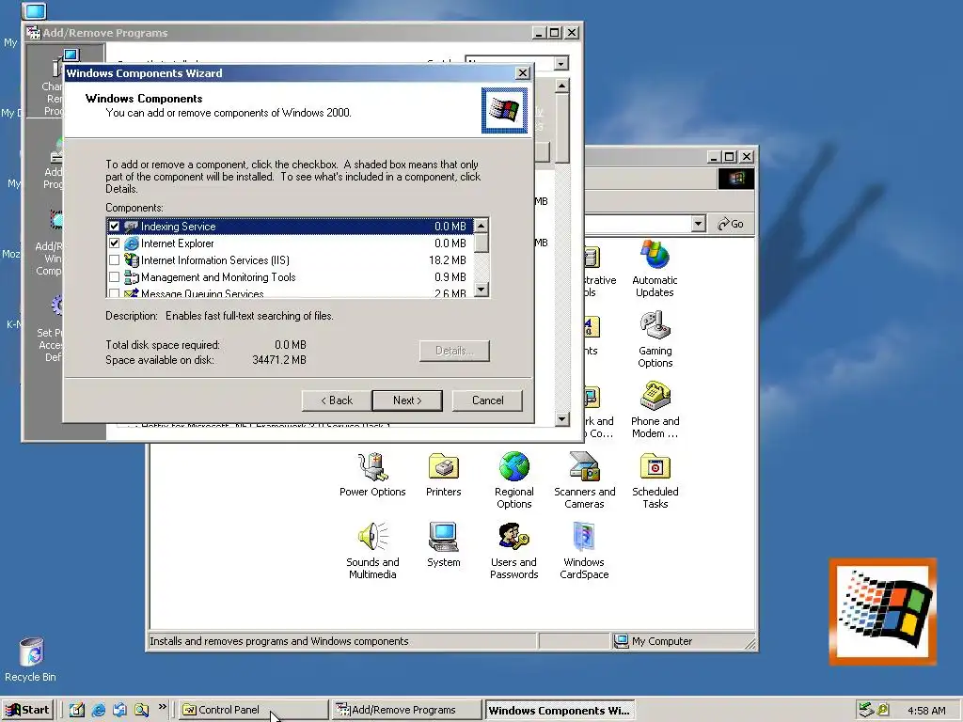Select the Indexing Service row label
Viewport: 963px width, 722px height.
pyautogui.click(x=178, y=226)
